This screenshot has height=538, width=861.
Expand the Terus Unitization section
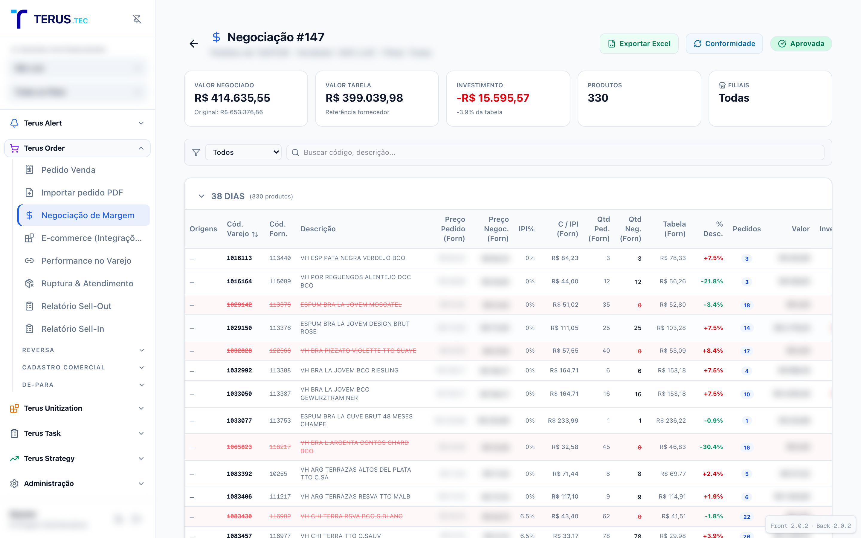tap(141, 408)
